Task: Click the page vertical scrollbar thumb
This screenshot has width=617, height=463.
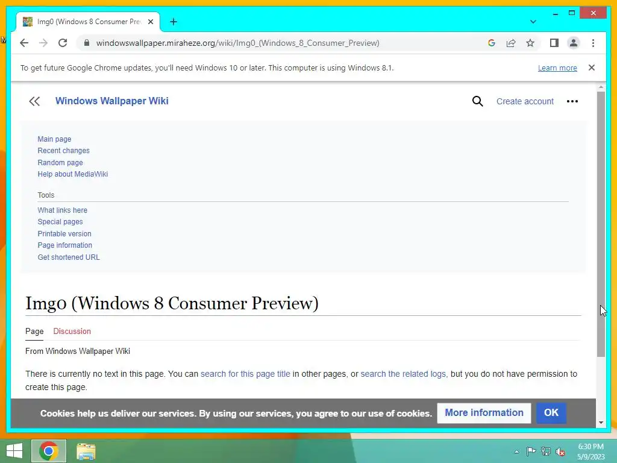Action: (601, 224)
